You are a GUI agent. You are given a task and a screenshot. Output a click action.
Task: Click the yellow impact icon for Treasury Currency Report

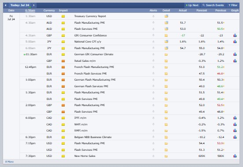tap(63, 16)
